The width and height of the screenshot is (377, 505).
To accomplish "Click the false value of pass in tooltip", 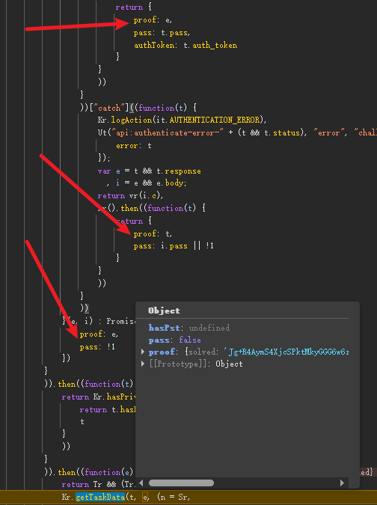I will (x=190, y=340).
